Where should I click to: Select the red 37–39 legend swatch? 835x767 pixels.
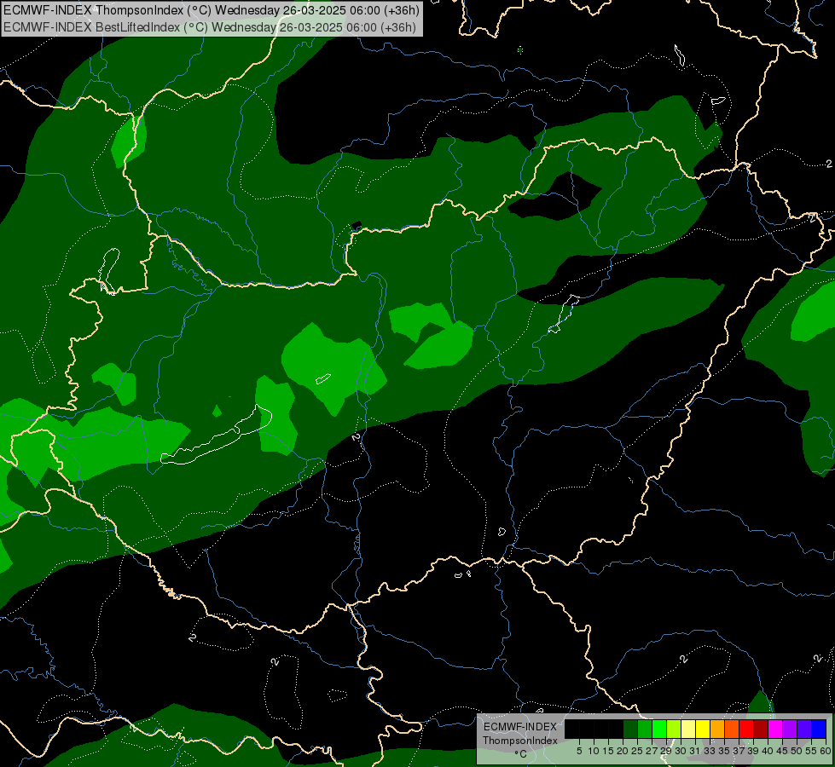pos(746,730)
